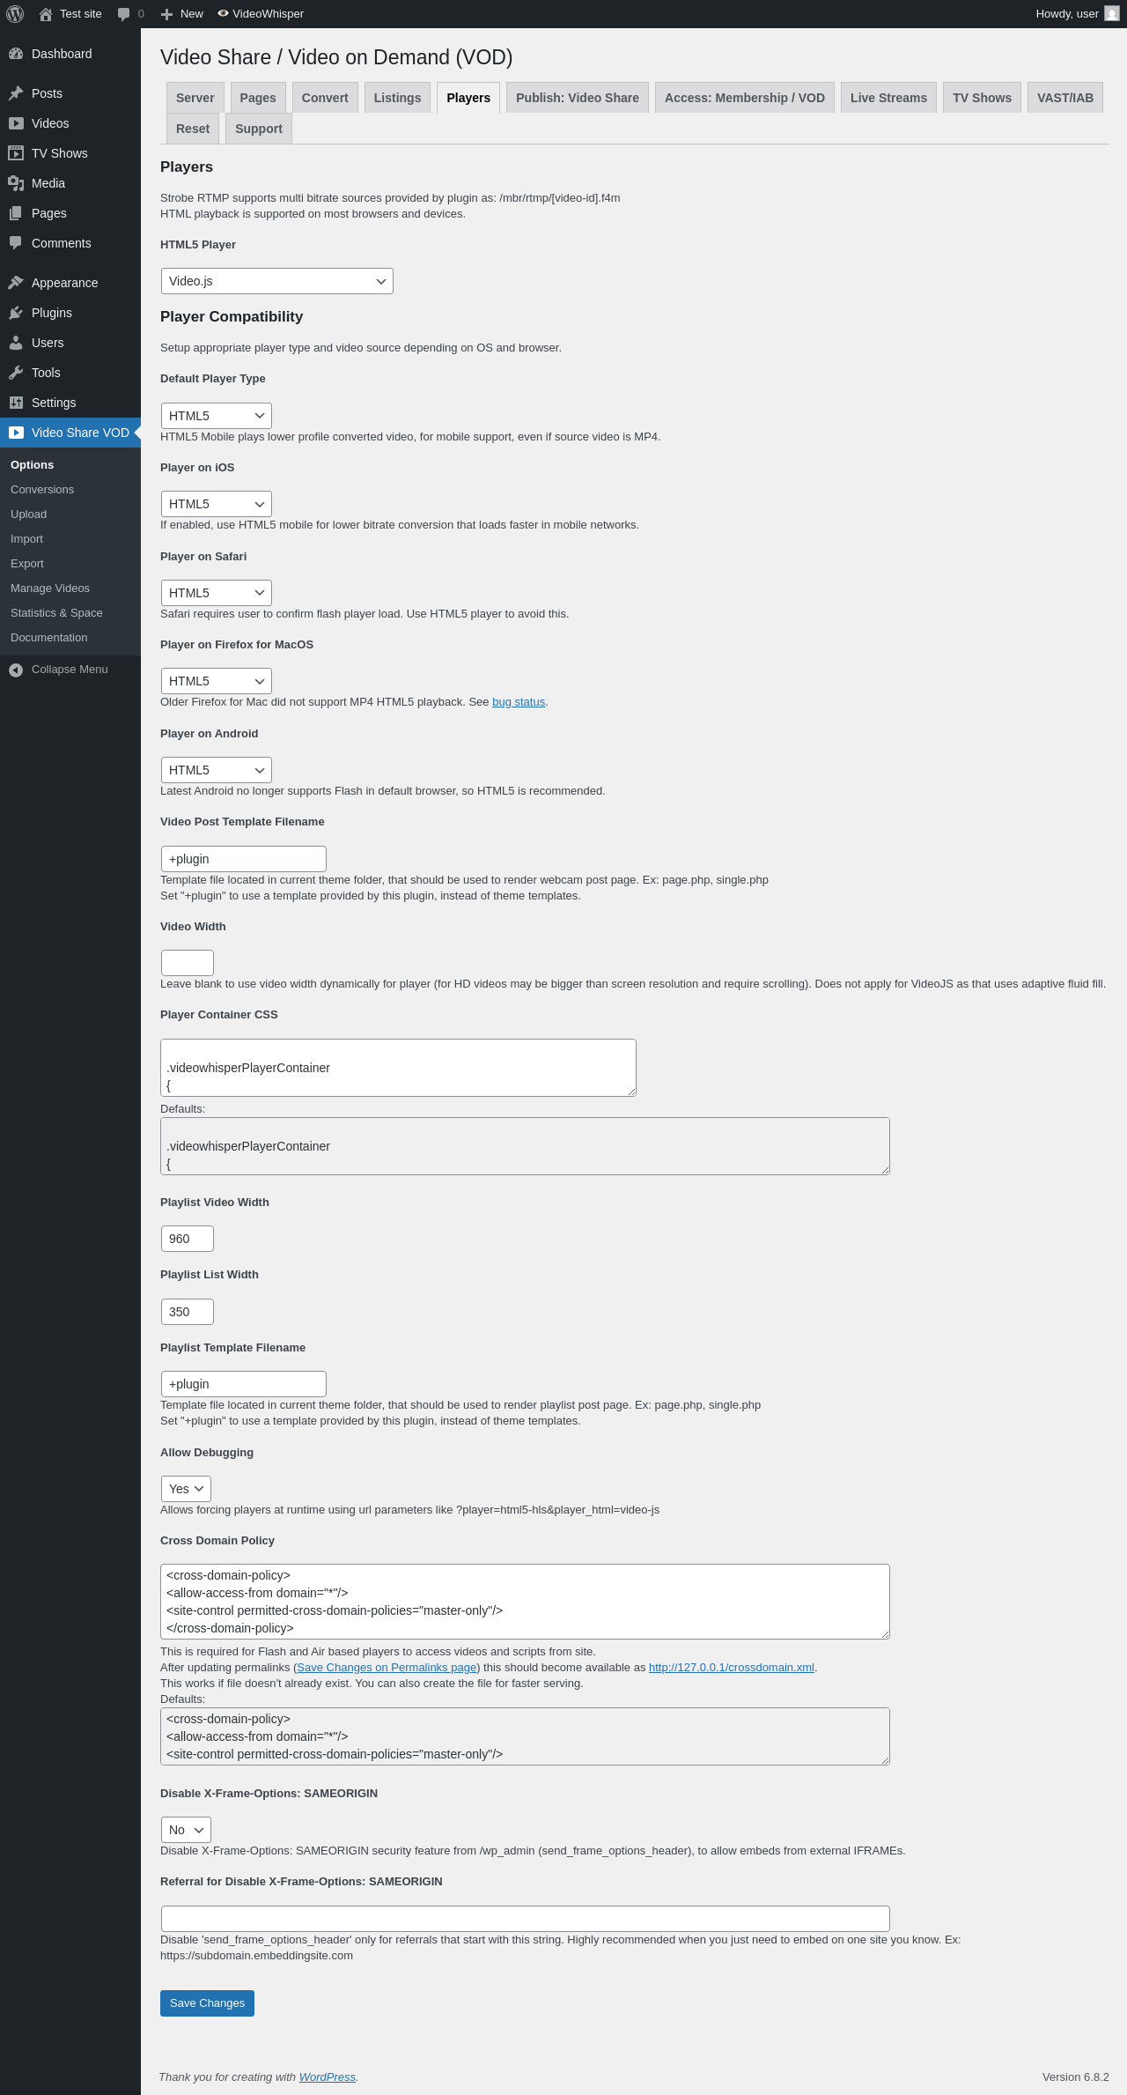Screen dimensions: 1127x2095
Task: Click the Tools wrench icon
Action: click(x=16, y=373)
